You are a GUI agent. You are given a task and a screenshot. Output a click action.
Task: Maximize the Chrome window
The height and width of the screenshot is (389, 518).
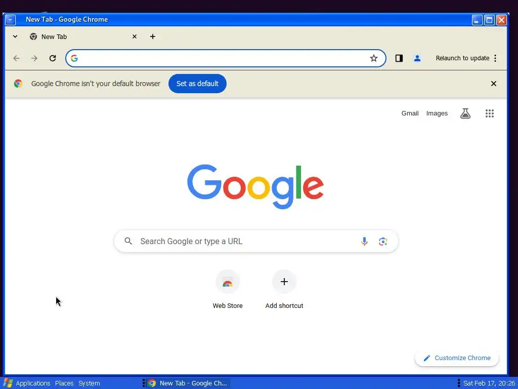click(489, 20)
